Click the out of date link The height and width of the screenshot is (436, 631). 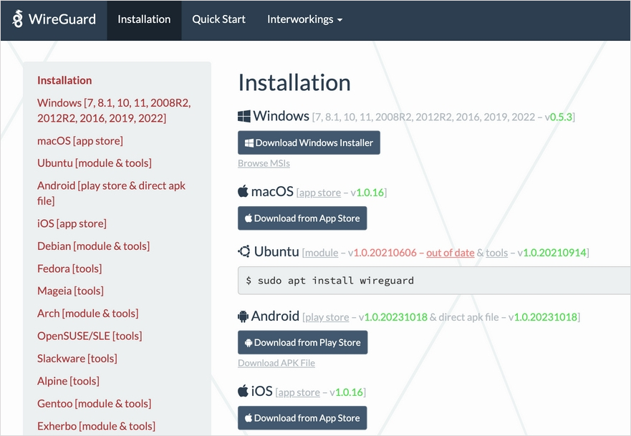click(451, 253)
